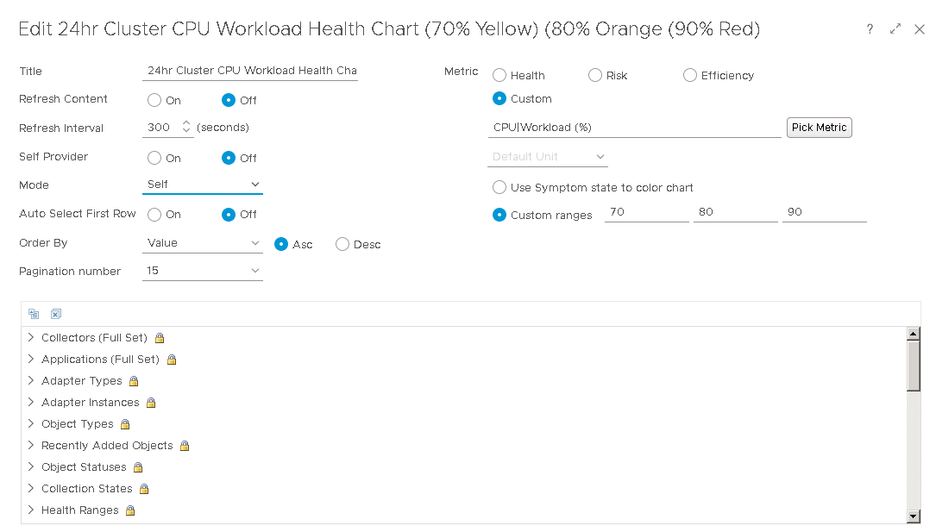
Task: Turn Refresh Content On
Action: click(x=154, y=100)
